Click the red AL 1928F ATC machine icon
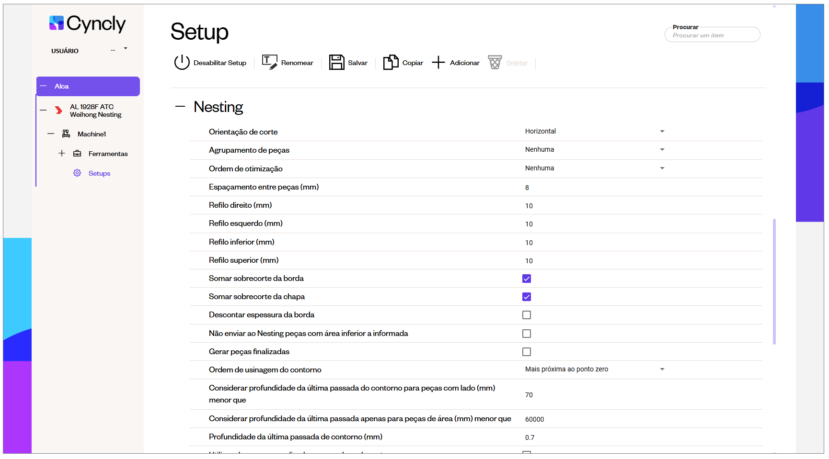 point(58,111)
